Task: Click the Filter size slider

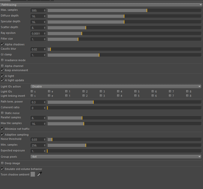Action: pos(124,39)
